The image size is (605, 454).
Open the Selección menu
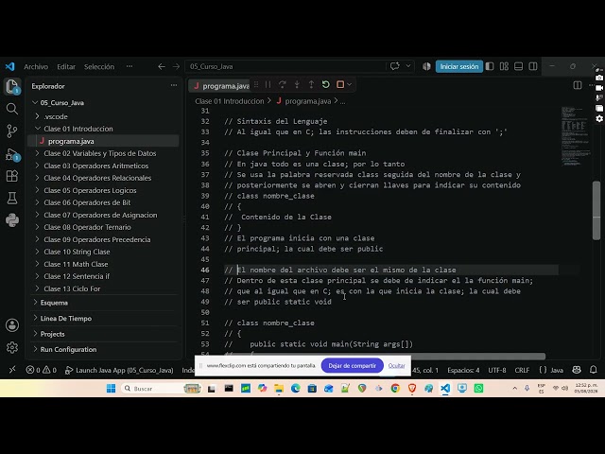pos(99,66)
